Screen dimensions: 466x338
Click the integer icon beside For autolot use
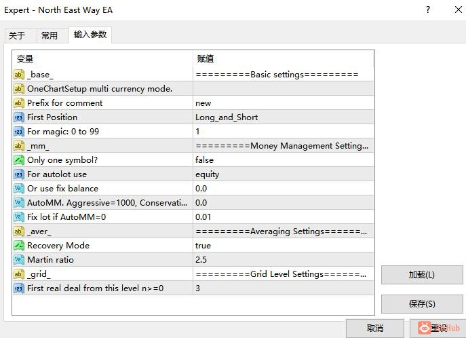pyautogui.click(x=19, y=174)
